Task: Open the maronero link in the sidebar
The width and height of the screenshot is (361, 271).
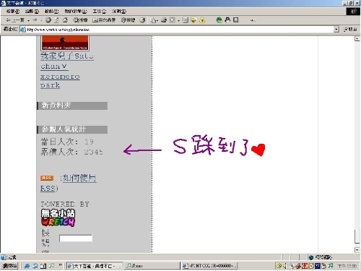Action: point(60,77)
